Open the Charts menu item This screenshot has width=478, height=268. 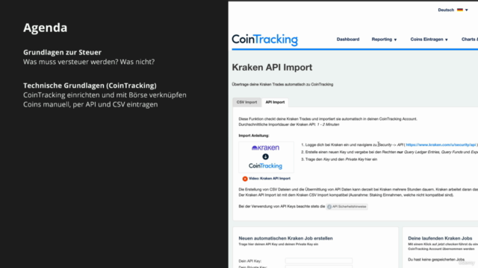470,39
